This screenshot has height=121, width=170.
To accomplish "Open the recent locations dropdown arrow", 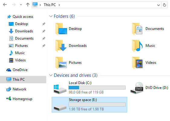I will 21,5.
